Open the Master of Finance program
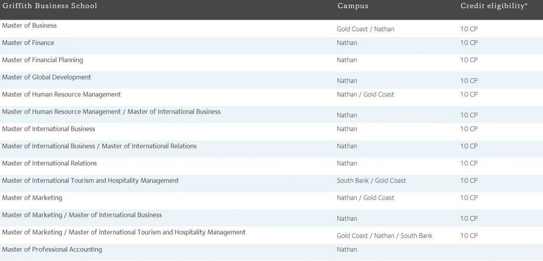 coord(28,43)
